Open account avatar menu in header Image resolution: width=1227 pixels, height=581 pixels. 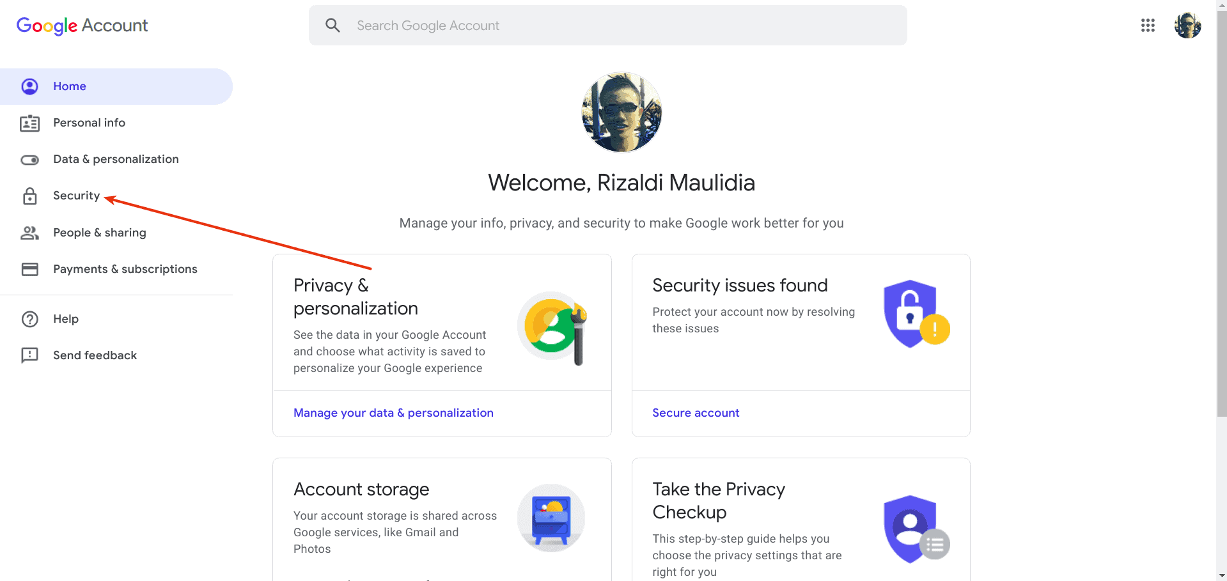coord(1187,26)
